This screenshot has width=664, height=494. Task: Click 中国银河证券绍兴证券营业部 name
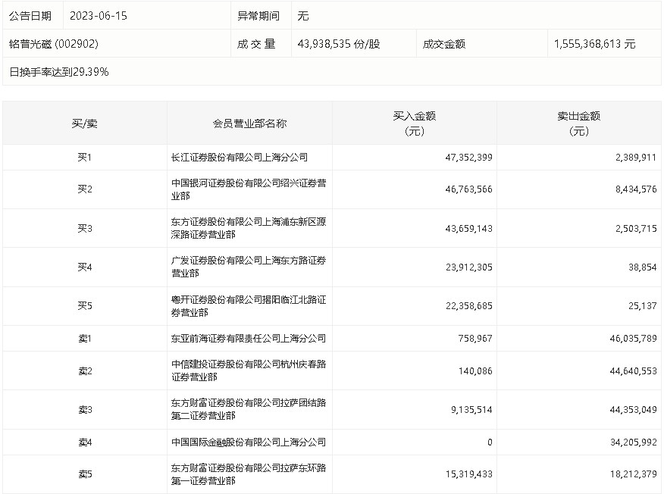(x=249, y=189)
